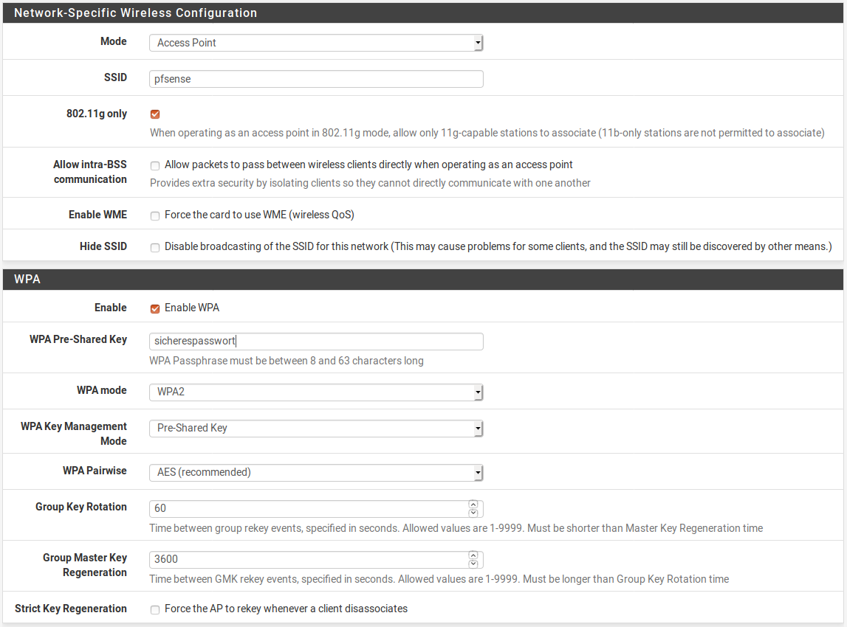The image size is (847, 627).
Task: Click the SSID field containing pfsense
Action: point(315,79)
